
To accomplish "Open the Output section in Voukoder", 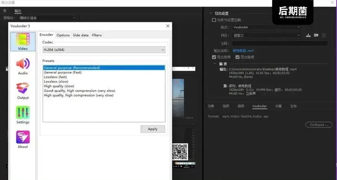I will [23, 91].
